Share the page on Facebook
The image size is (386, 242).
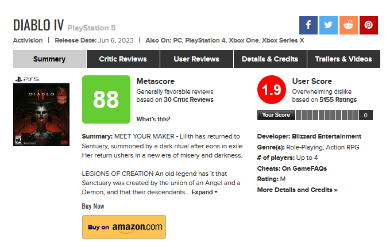[x=308, y=25]
